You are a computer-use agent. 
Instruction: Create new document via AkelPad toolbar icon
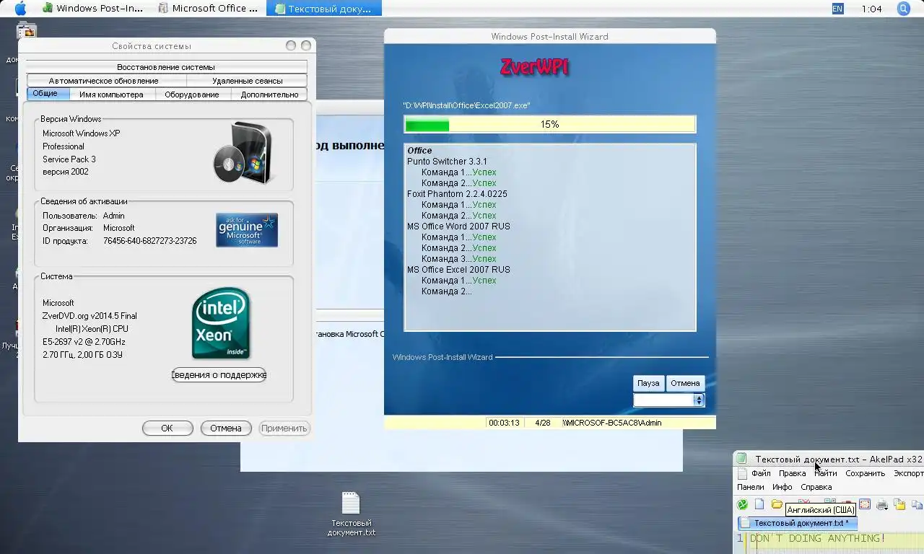point(759,504)
